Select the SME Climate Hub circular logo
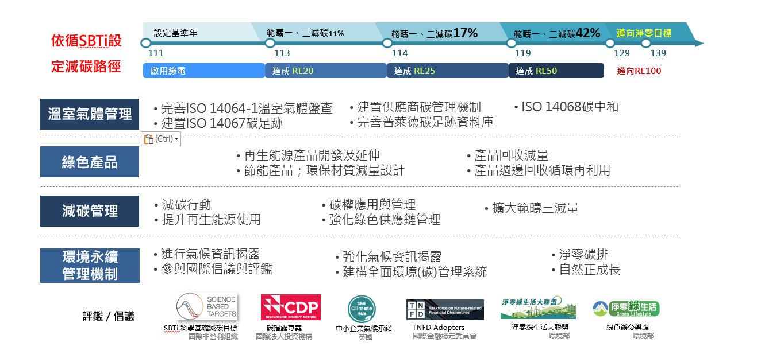The image size is (761, 362). tap(362, 309)
